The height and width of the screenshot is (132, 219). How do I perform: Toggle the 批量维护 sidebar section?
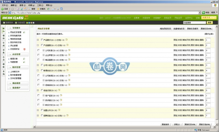[x=18, y=88]
